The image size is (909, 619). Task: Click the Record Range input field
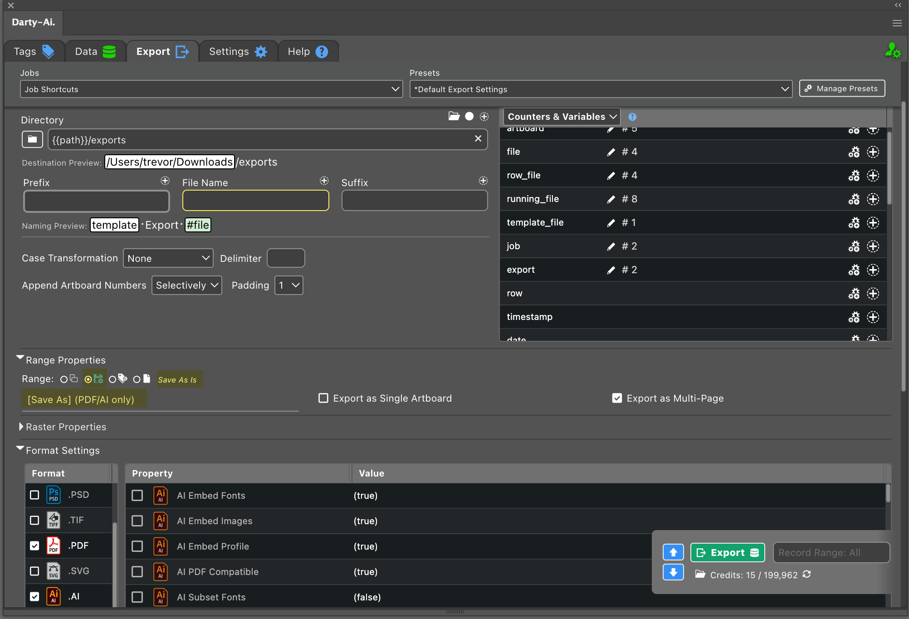click(x=831, y=552)
